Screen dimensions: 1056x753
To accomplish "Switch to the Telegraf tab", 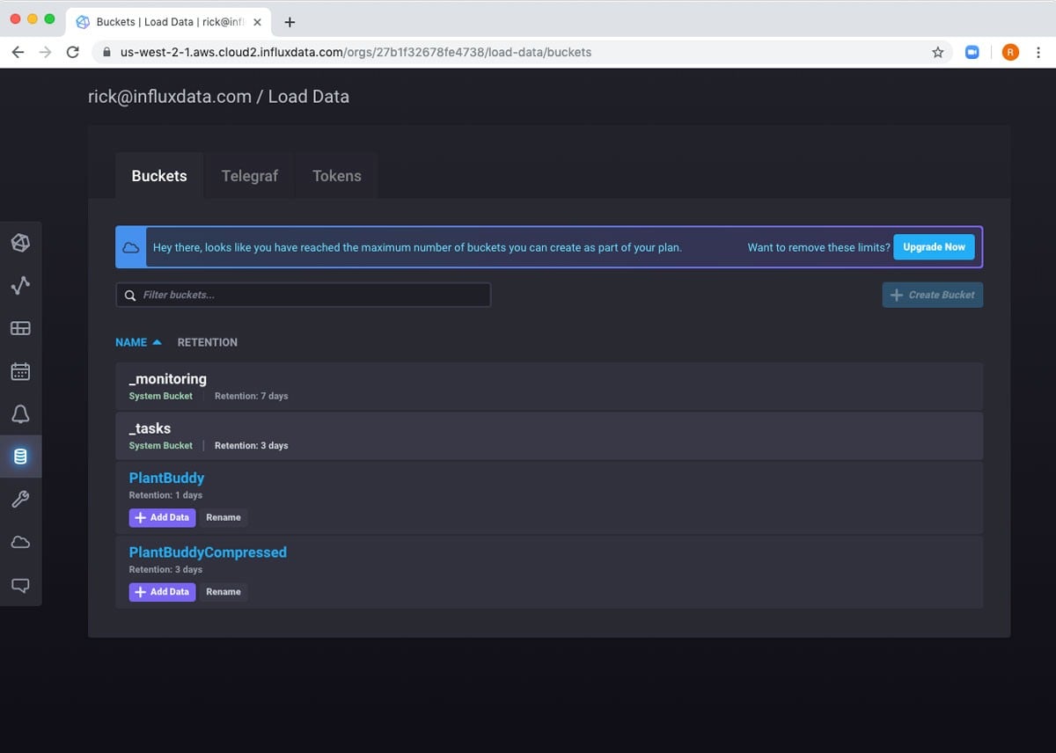I will [x=249, y=176].
